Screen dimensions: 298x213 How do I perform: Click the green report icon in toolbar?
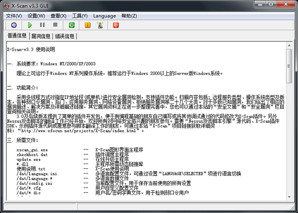[x=72, y=26]
